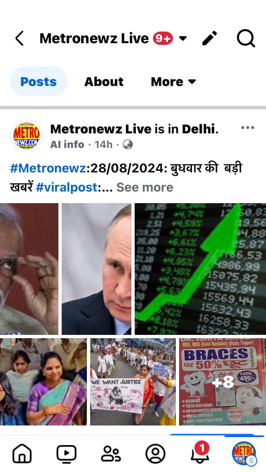Open search with the magnifier icon
Screen dimensions: 266x472
tap(246, 39)
